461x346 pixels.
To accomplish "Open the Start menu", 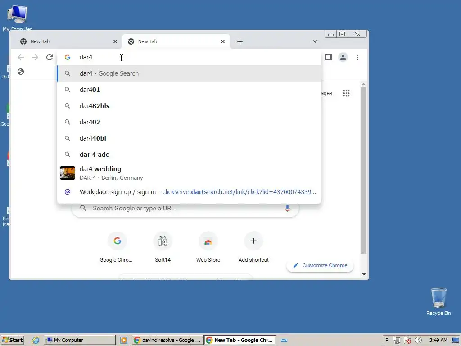I will 12,340.
